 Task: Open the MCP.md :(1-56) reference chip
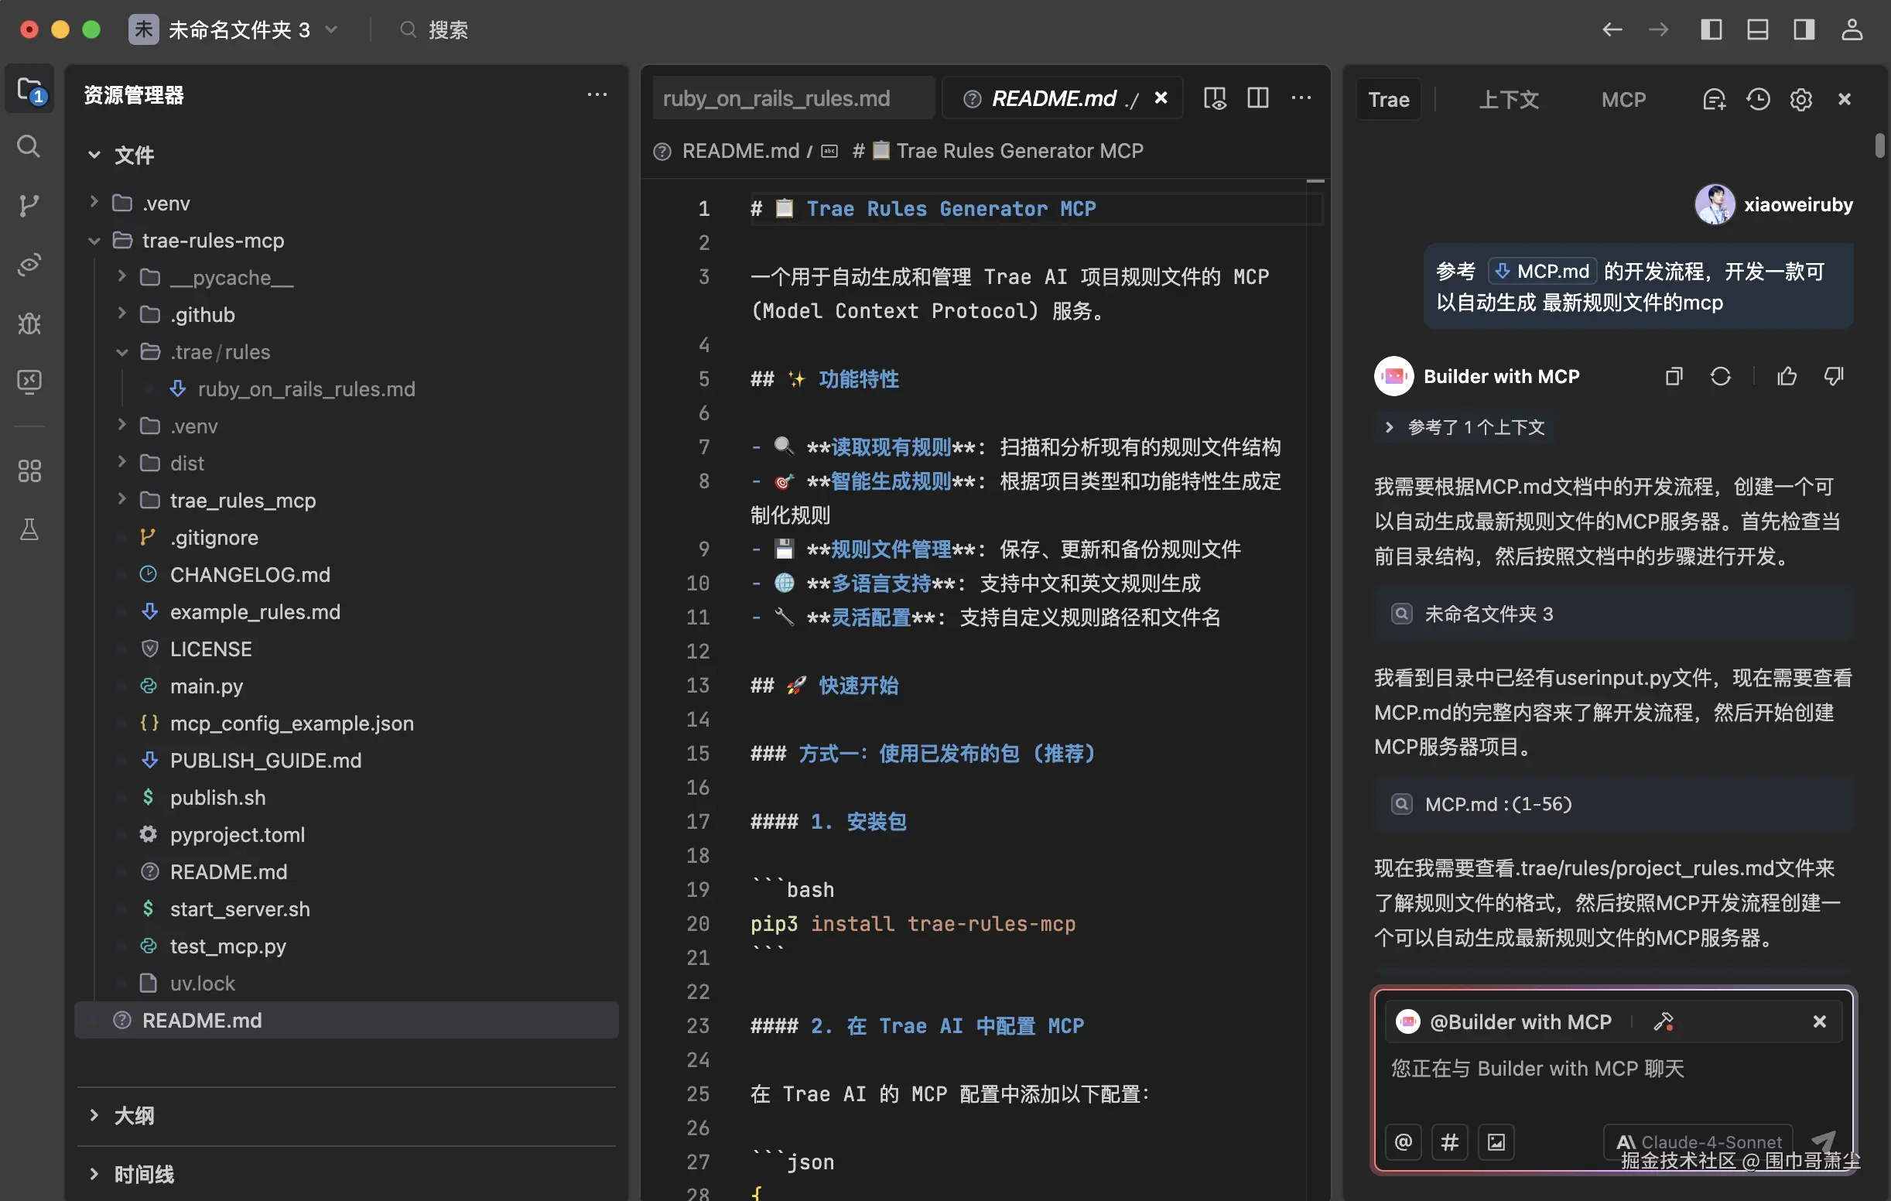tap(1614, 803)
